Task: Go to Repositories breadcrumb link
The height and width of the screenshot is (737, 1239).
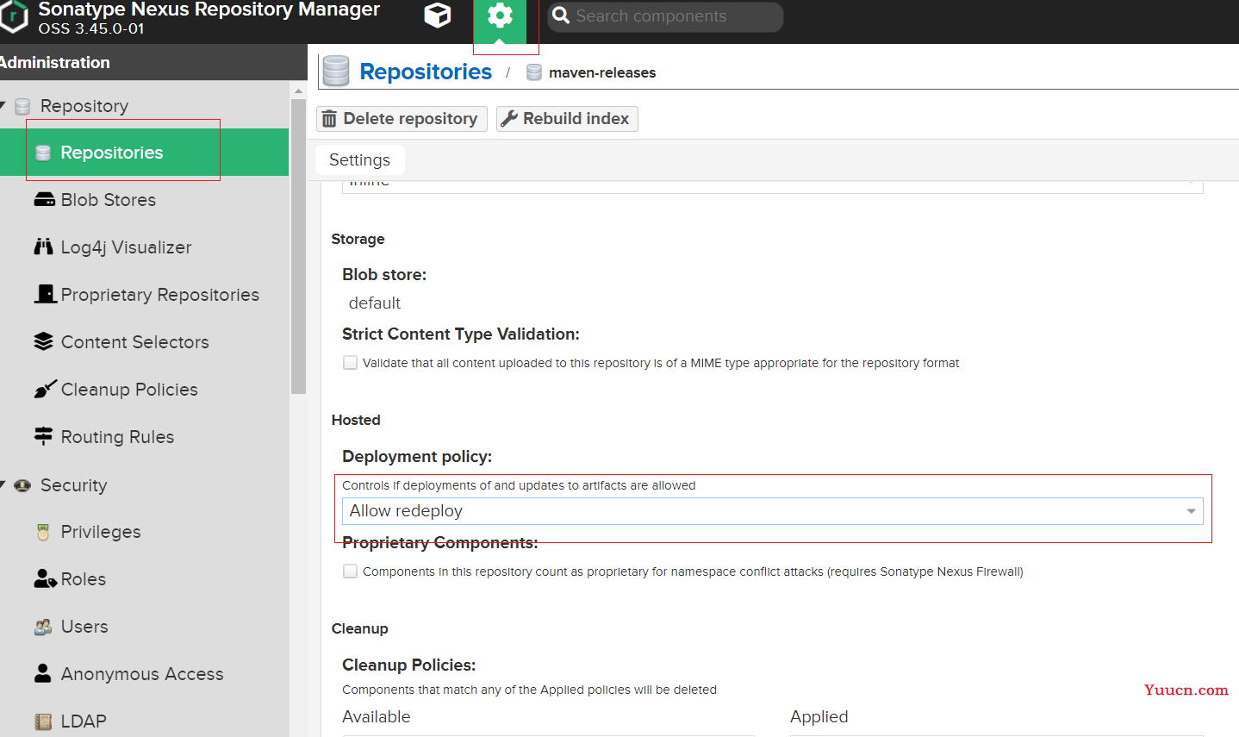Action: pos(426,72)
